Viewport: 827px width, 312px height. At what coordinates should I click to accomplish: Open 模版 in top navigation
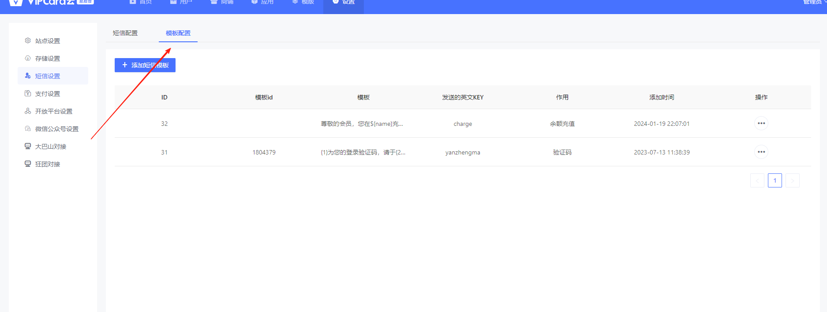click(x=303, y=2)
